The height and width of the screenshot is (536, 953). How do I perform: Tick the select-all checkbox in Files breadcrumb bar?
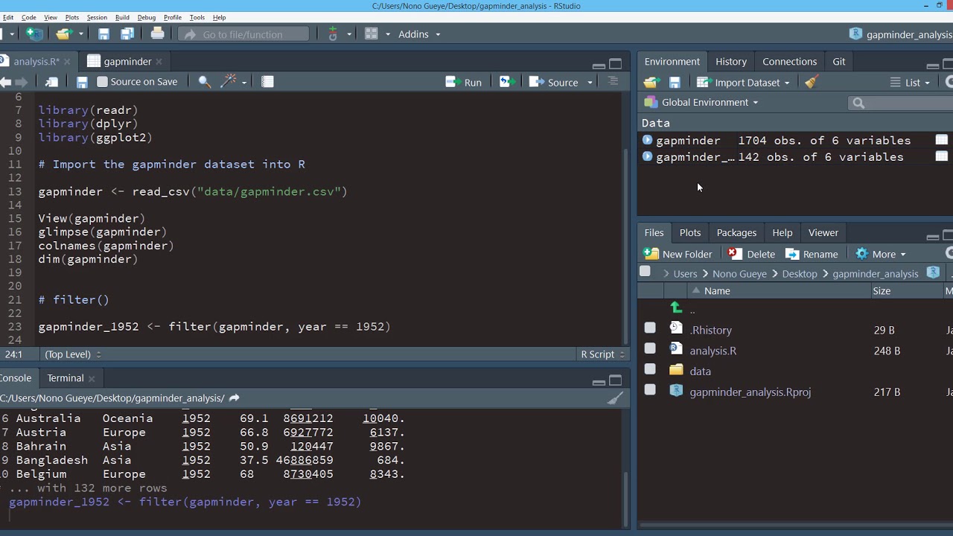click(645, 272)
